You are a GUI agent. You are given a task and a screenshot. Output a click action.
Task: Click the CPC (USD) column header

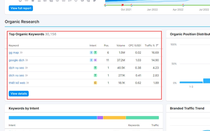coord(135,45)
